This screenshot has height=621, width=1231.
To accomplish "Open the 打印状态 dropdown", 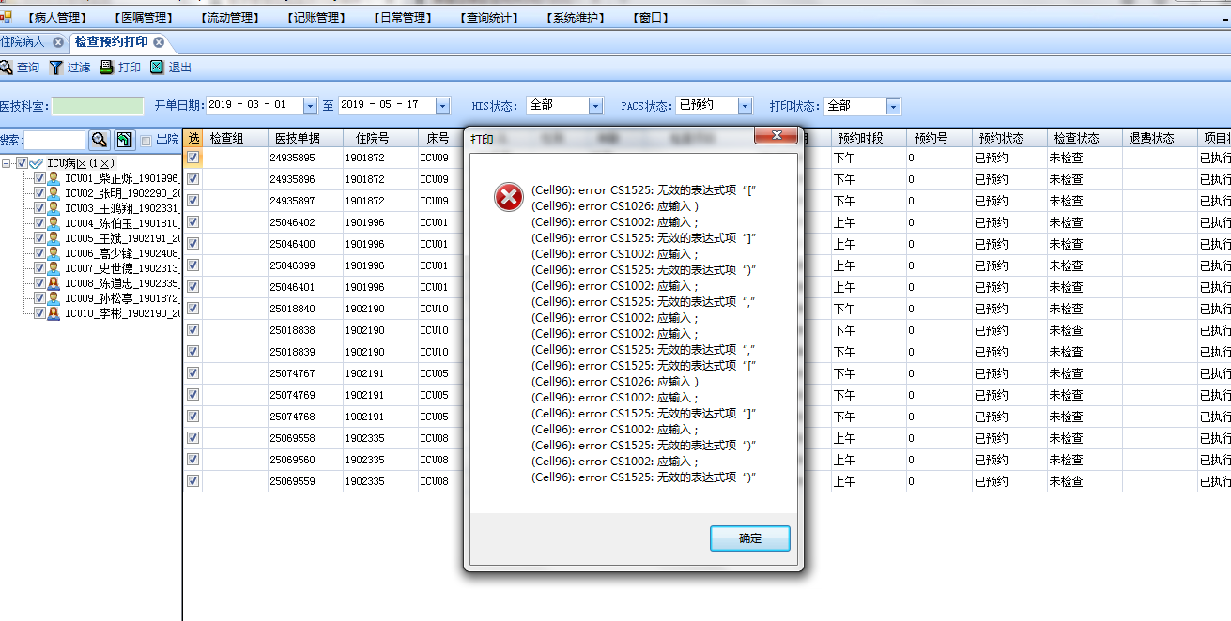I will pos(893,106).
